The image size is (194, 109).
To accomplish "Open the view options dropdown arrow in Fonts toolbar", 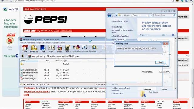I will tap(167, 35).
